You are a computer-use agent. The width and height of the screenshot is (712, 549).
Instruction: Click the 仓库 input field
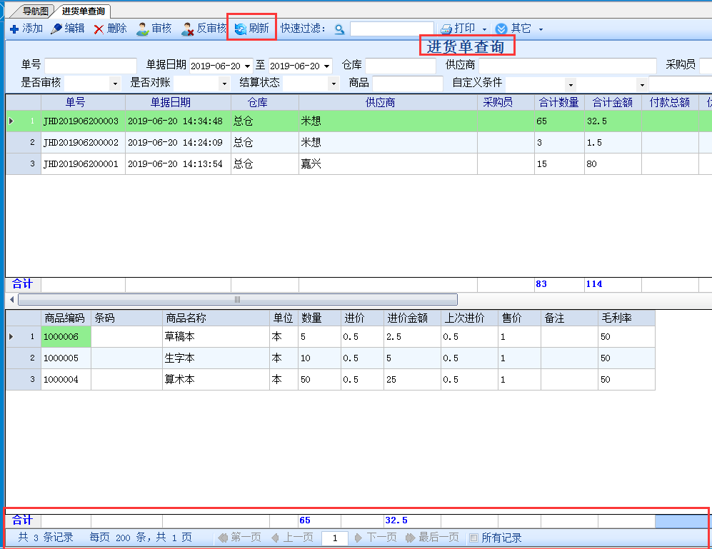coord(400,66)
